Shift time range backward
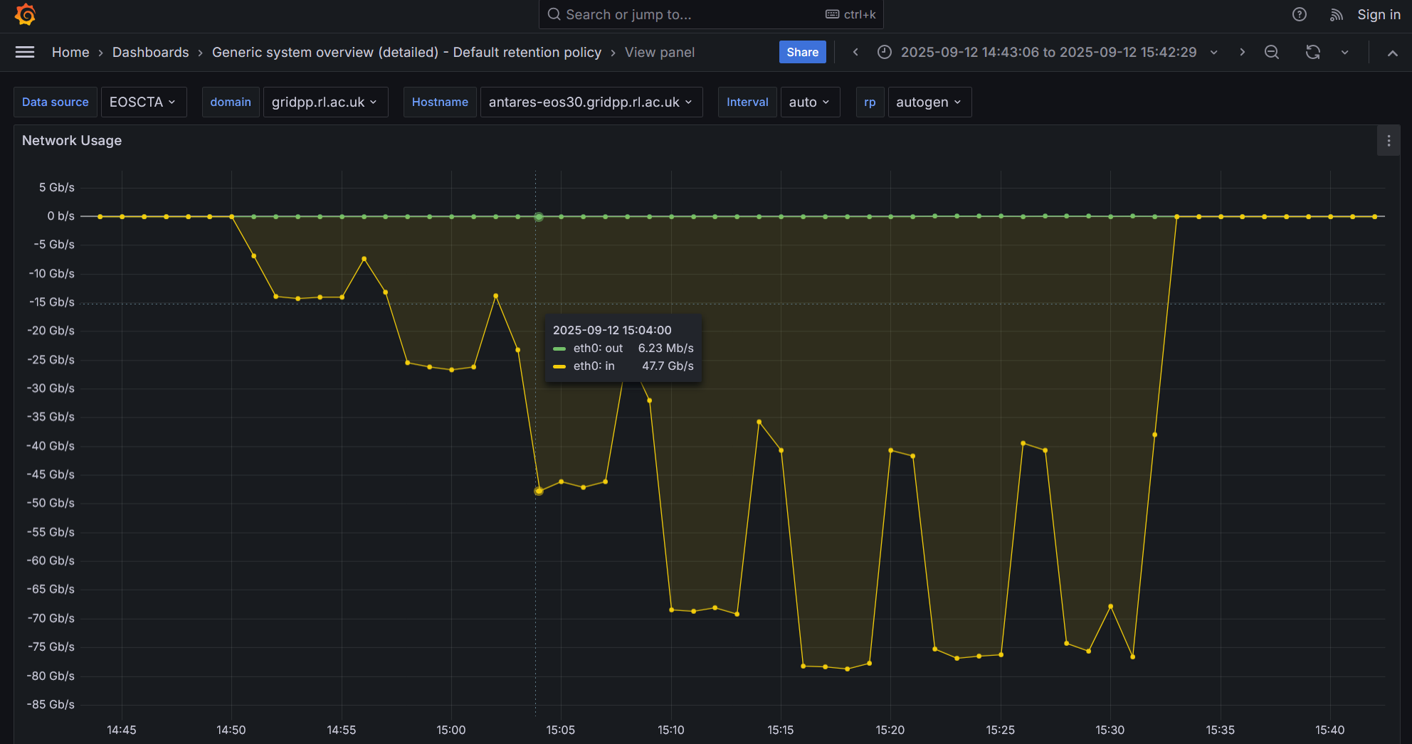The image size is (1412, 744). pyautogui.click(x=855, y=52)
